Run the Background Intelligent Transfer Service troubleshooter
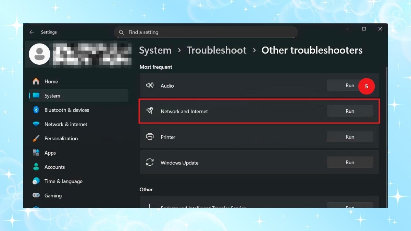The height and width of the screenshot is (231, 411). [x=350, y=207]
